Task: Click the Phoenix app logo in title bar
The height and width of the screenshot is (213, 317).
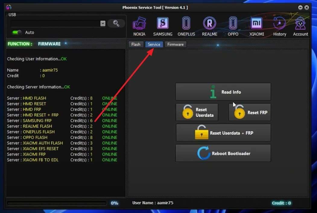Action: [9, 7]
